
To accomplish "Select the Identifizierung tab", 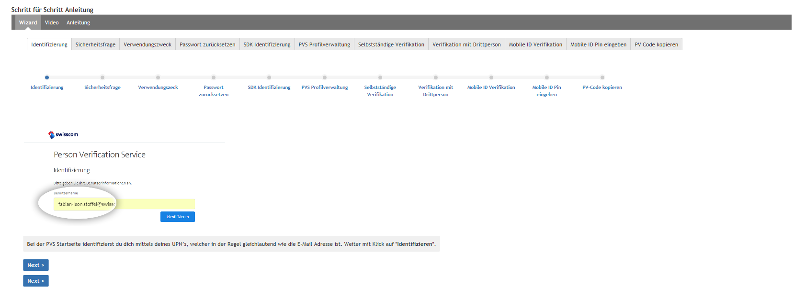I will [49, 44].
